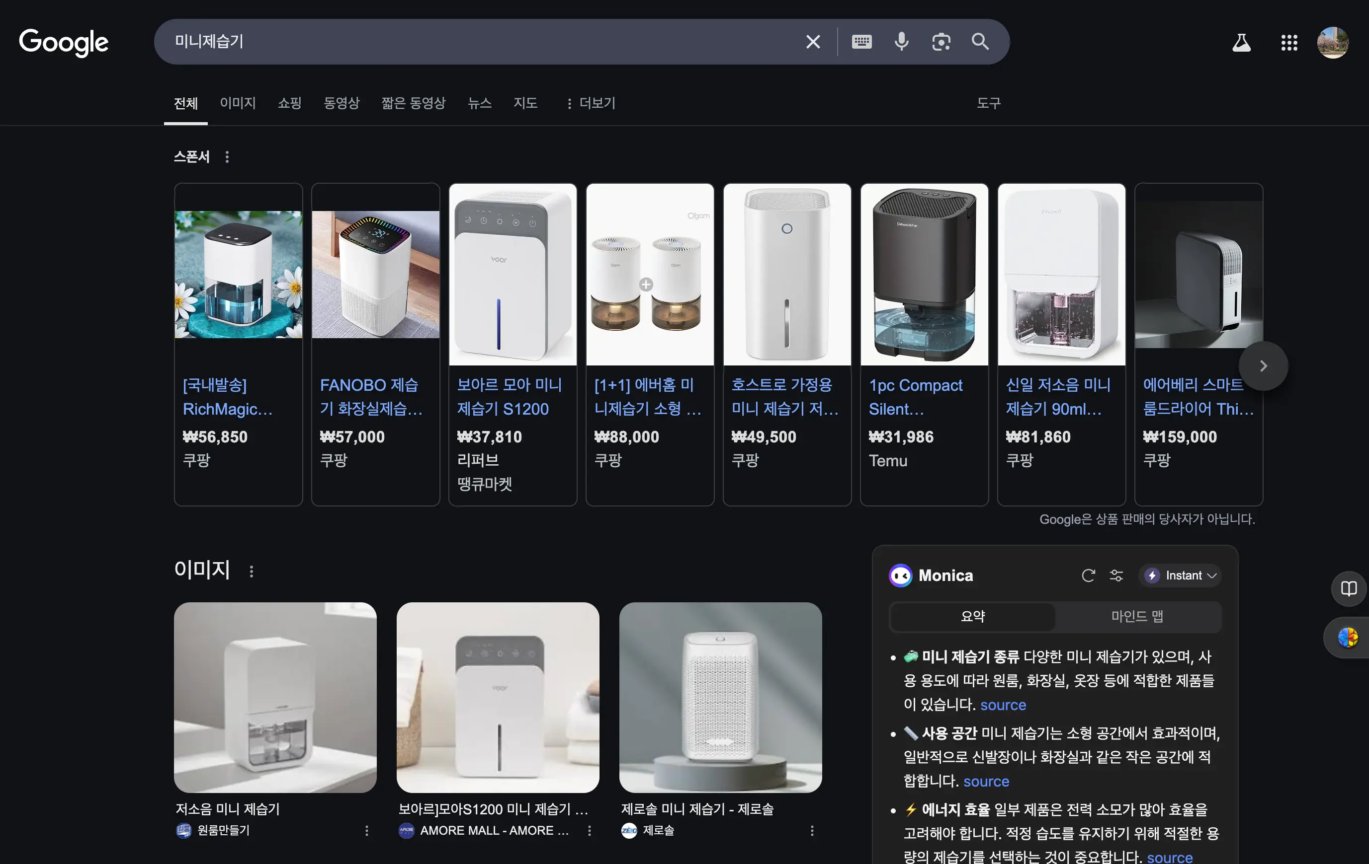The width and height of the screenshot is (1369, 864).
Task: Open source link for 미니 제습기 종류 bullet
Action: pyautogui.click(x=1003, y=705)
